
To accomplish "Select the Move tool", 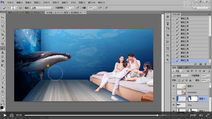I will coord(3,17).
